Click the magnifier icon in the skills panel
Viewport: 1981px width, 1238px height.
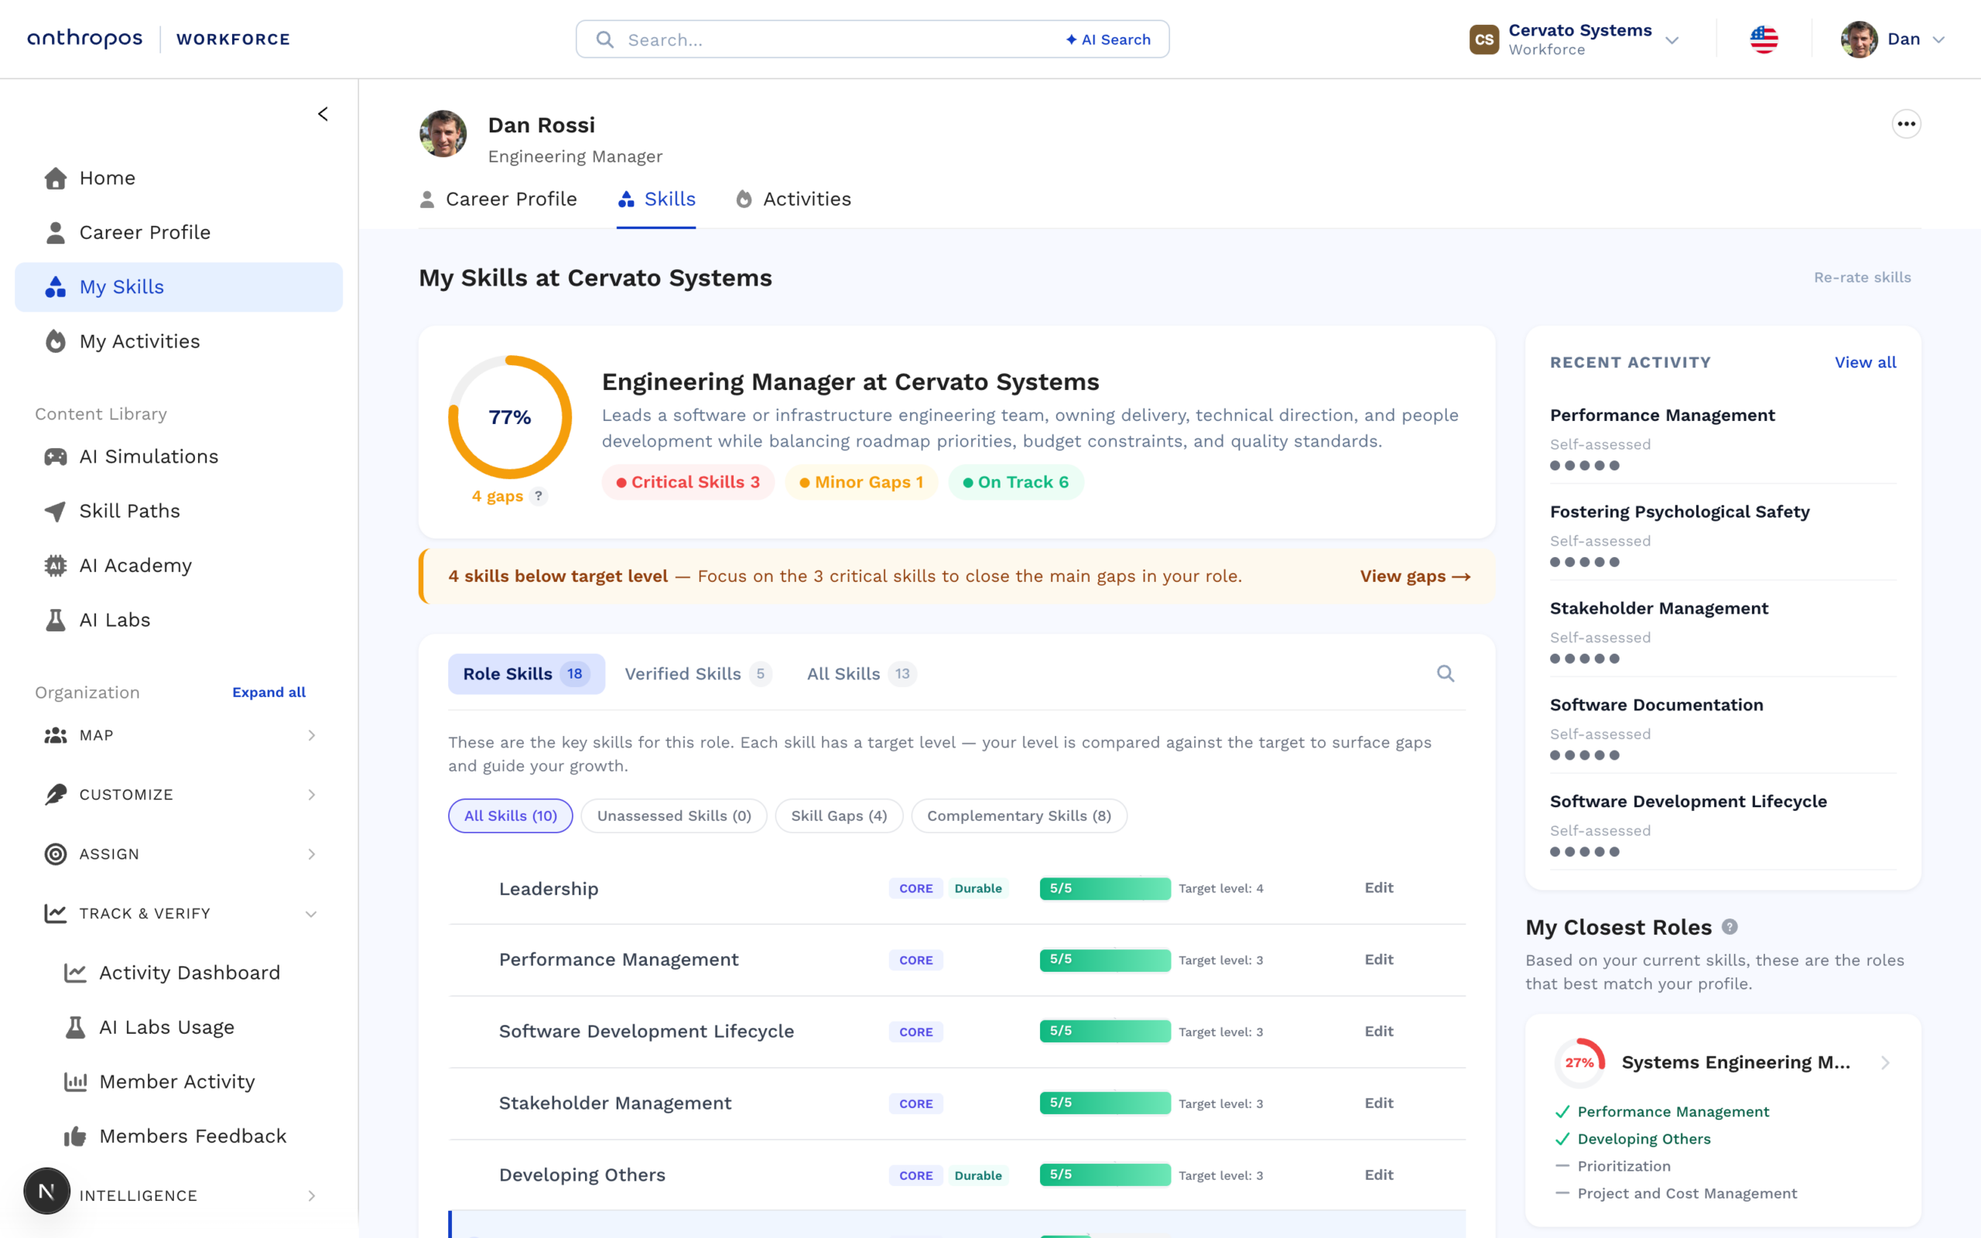(x=1446, y=674)
